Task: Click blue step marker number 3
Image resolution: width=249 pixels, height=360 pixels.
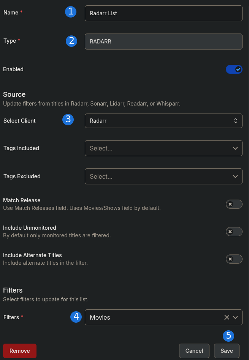Action: pos(68,120)
